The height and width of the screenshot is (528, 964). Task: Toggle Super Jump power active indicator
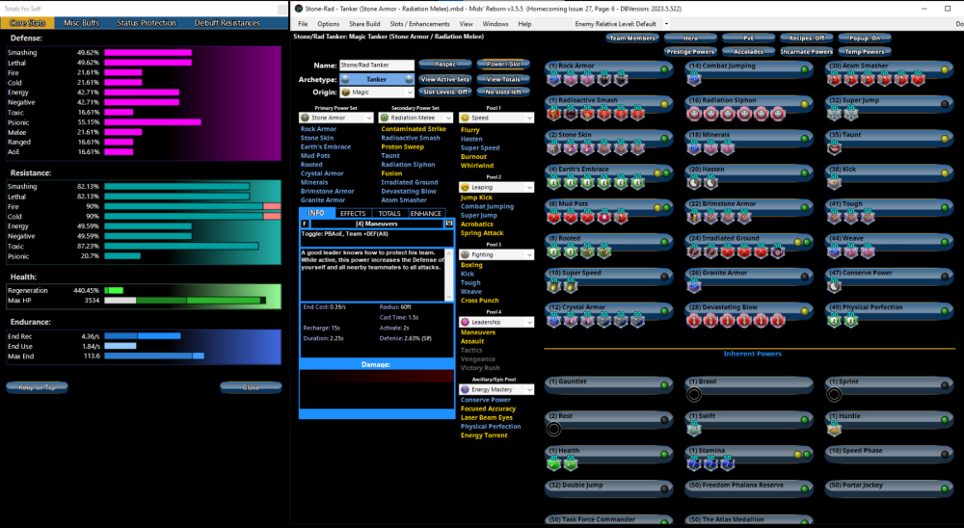[x=945, y=102]
